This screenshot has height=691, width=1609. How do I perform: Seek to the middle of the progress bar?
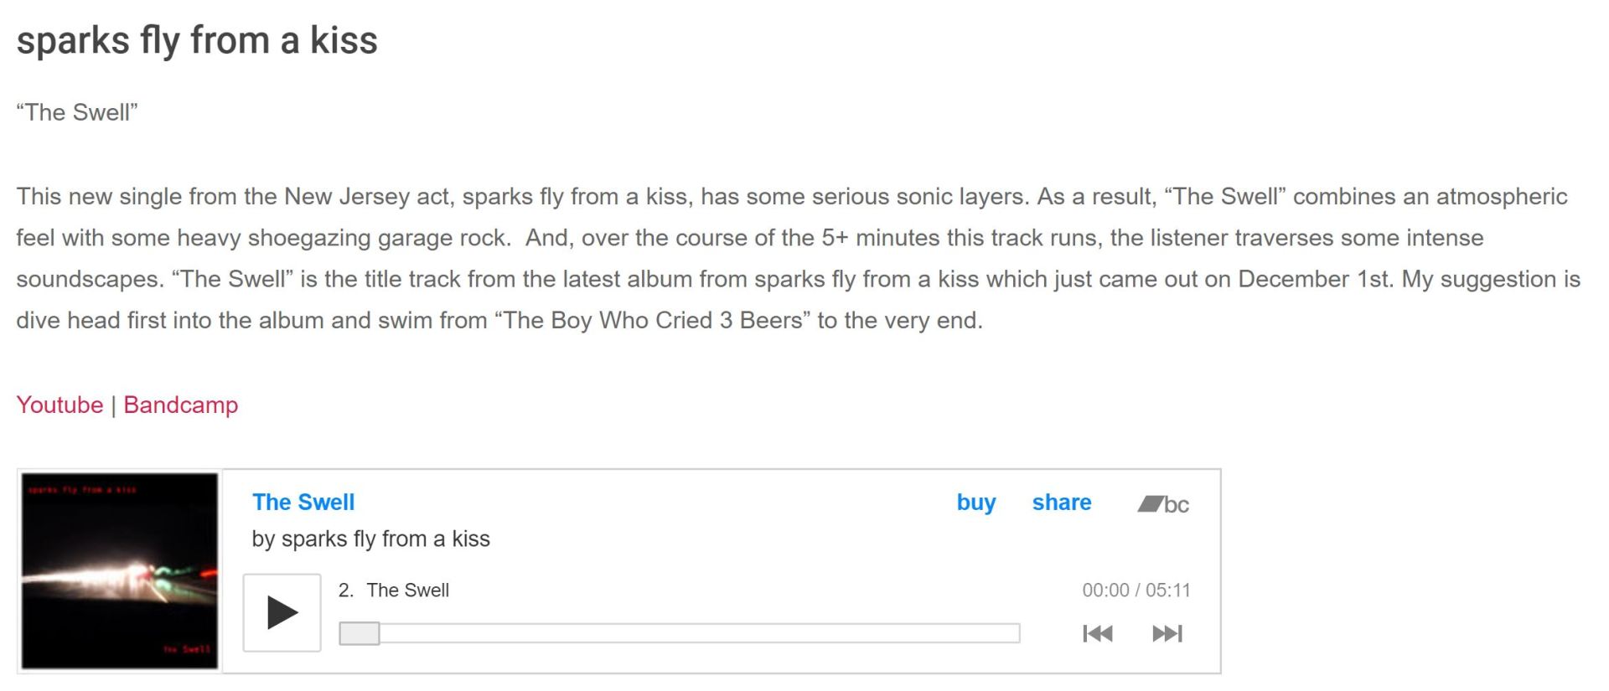pyautogui.click(x=680, y=633)
